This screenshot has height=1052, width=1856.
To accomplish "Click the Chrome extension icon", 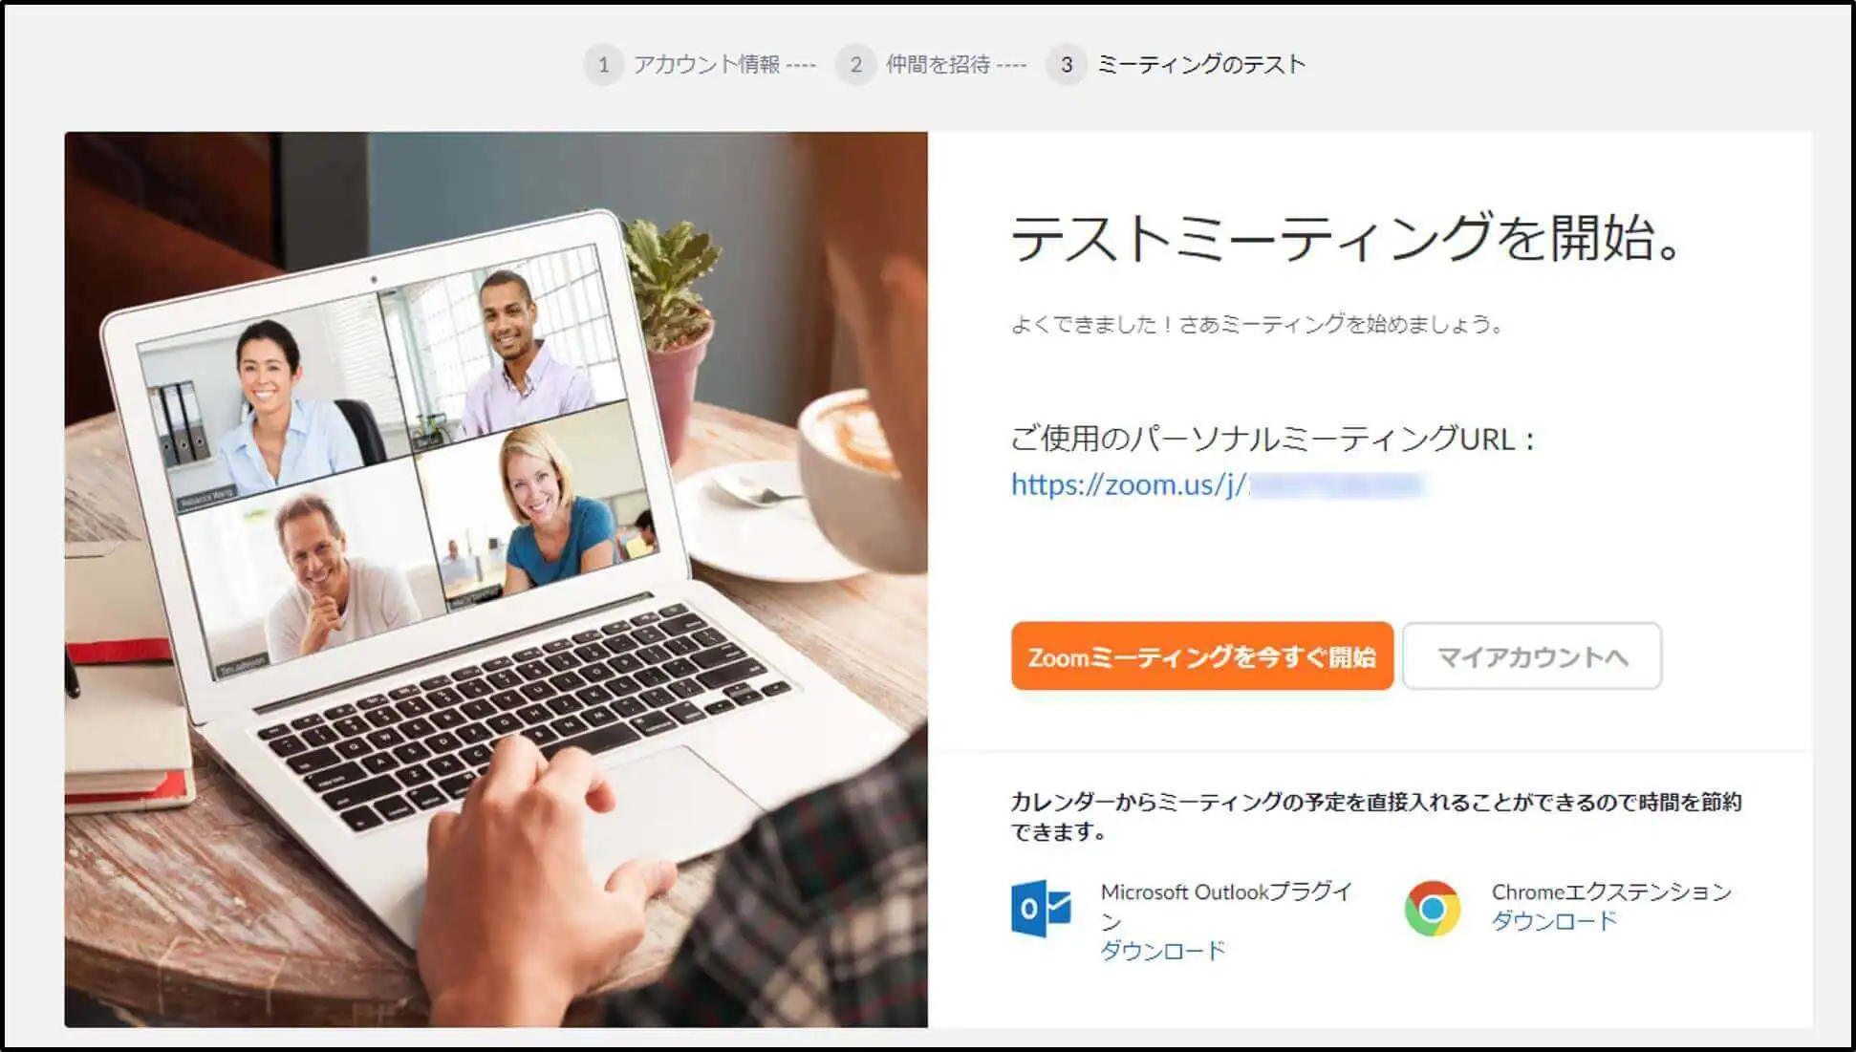I will pos(1432,908).
